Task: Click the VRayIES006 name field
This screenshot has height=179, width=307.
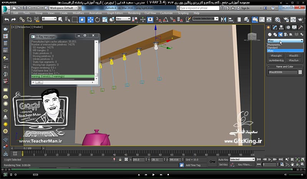Action: pos(283,72)
